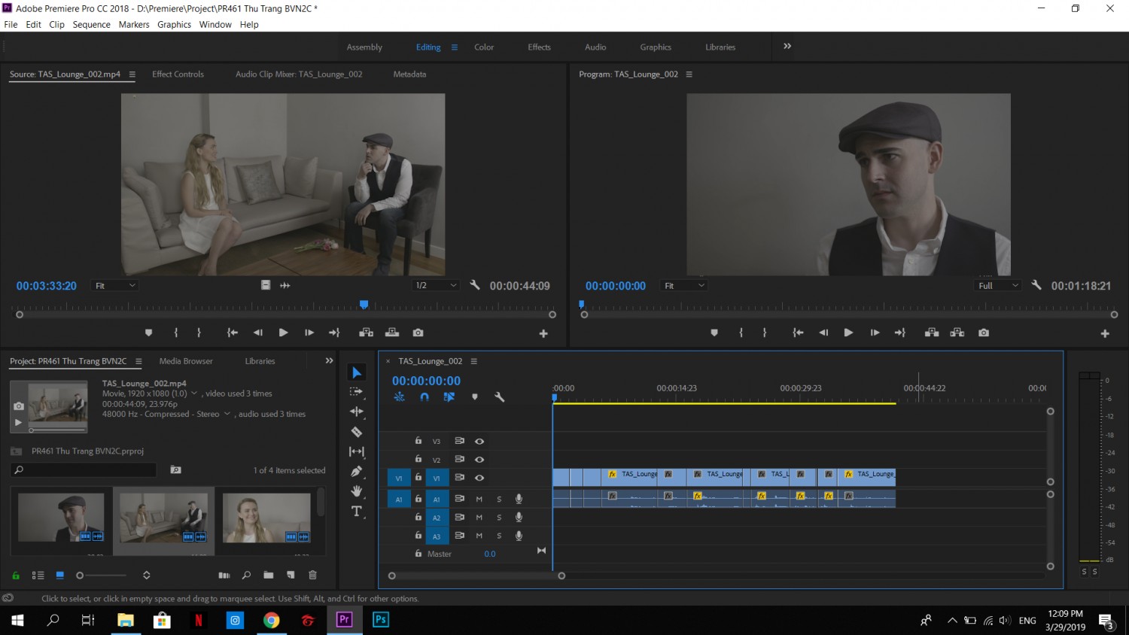Image resolution: width=1129 pixels, height=635 pixels.
Task: Click the New Item icon in Project panel
Action: (291, 575)
